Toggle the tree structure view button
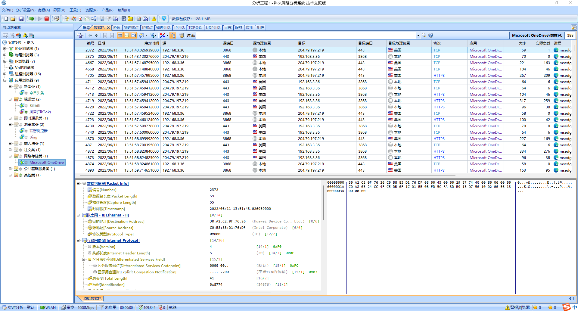Viewport: 578px width, 311px height. tap(173, 35)
